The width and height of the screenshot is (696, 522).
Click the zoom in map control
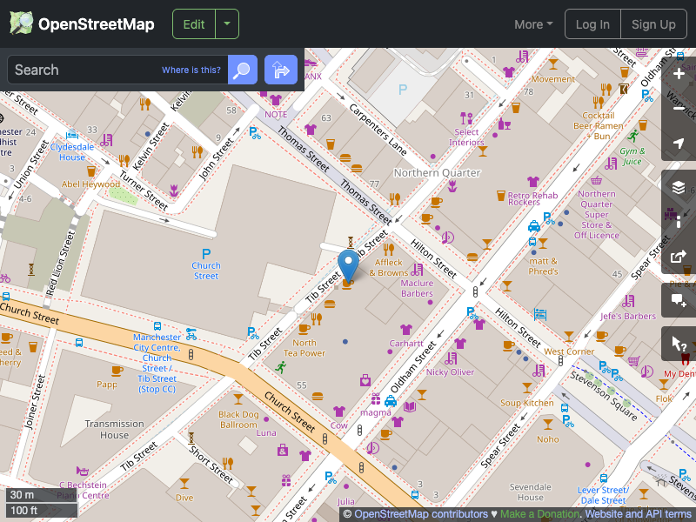click(x=679, y=74)
